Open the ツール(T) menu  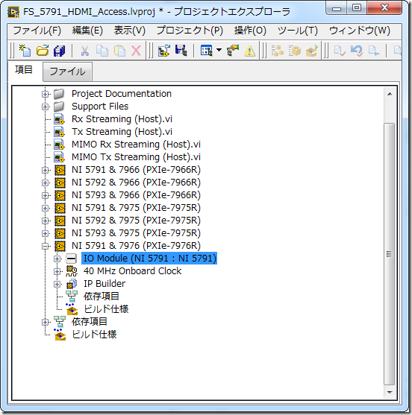[298, 31]
